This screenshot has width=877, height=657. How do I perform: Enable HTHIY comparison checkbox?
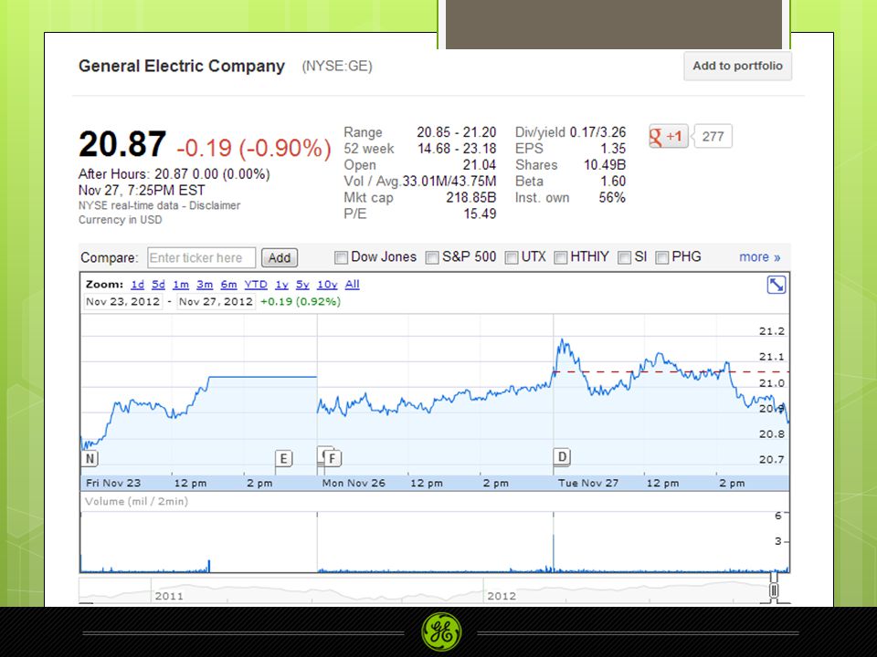560,257
